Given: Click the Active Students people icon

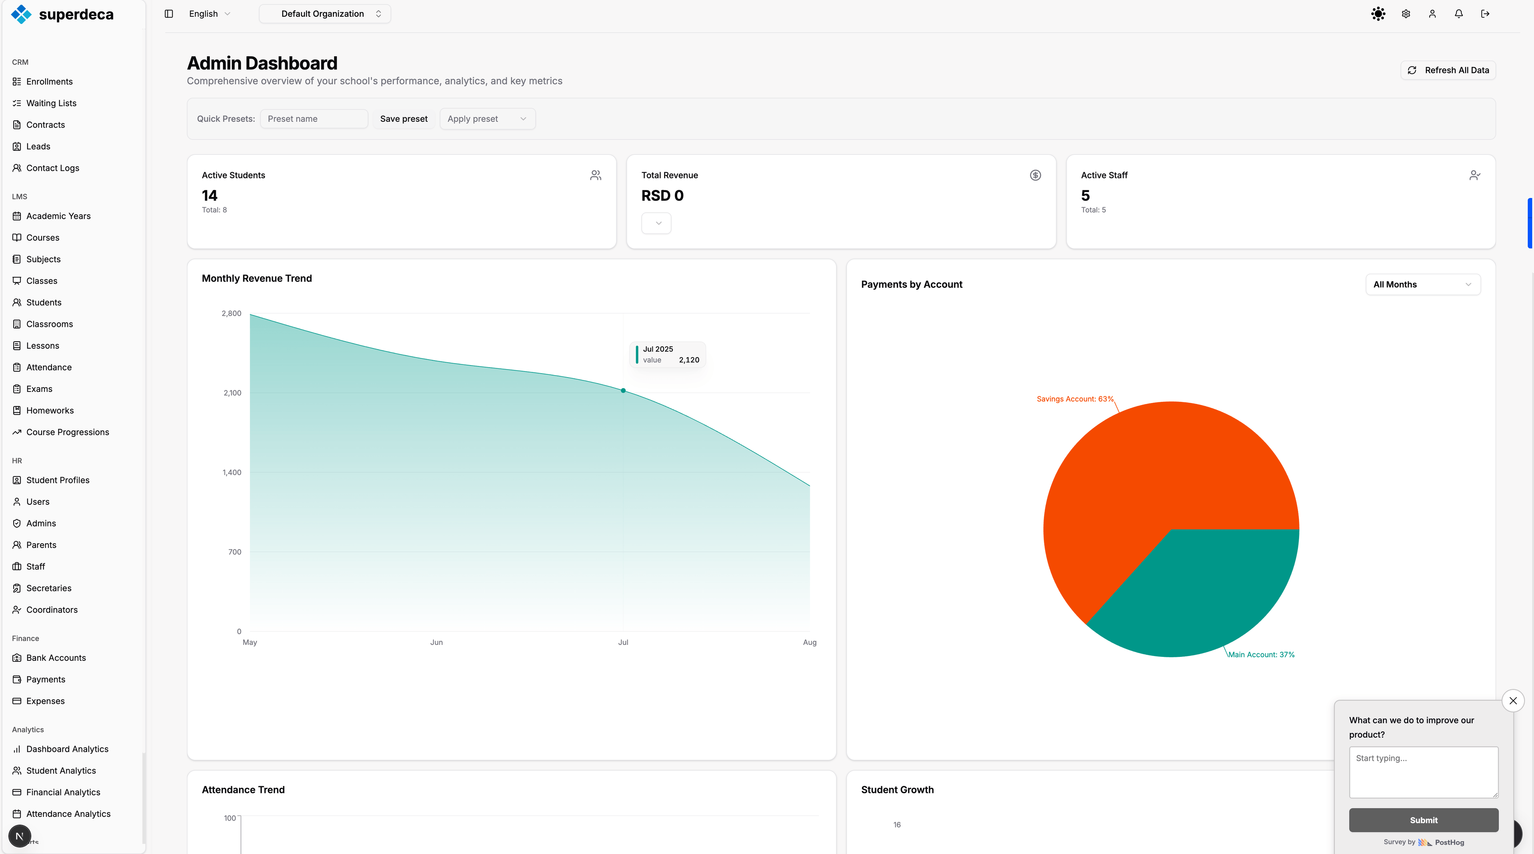Looking at the screenshot, I should tap(596, 175).
